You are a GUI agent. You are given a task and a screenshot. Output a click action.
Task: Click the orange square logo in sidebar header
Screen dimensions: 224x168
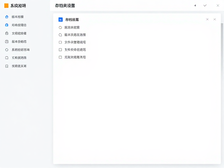[6, 6]
